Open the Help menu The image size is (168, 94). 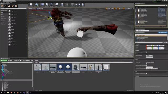click(x=11, y=2)
